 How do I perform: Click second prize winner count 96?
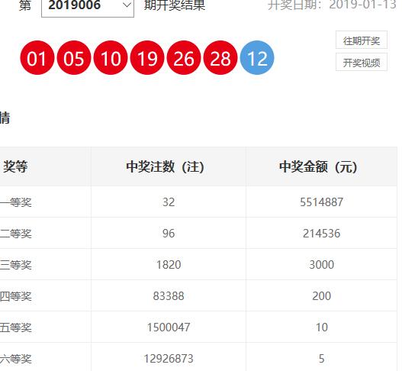click(x=169, y=234)
